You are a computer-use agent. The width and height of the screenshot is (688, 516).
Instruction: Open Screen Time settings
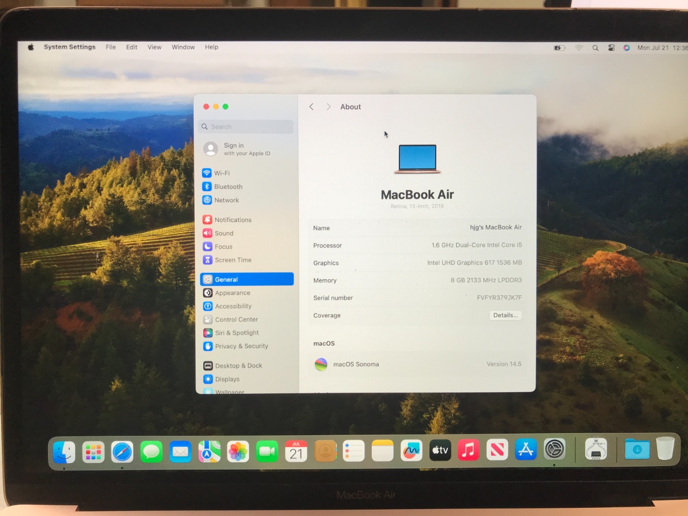(233, 260)
